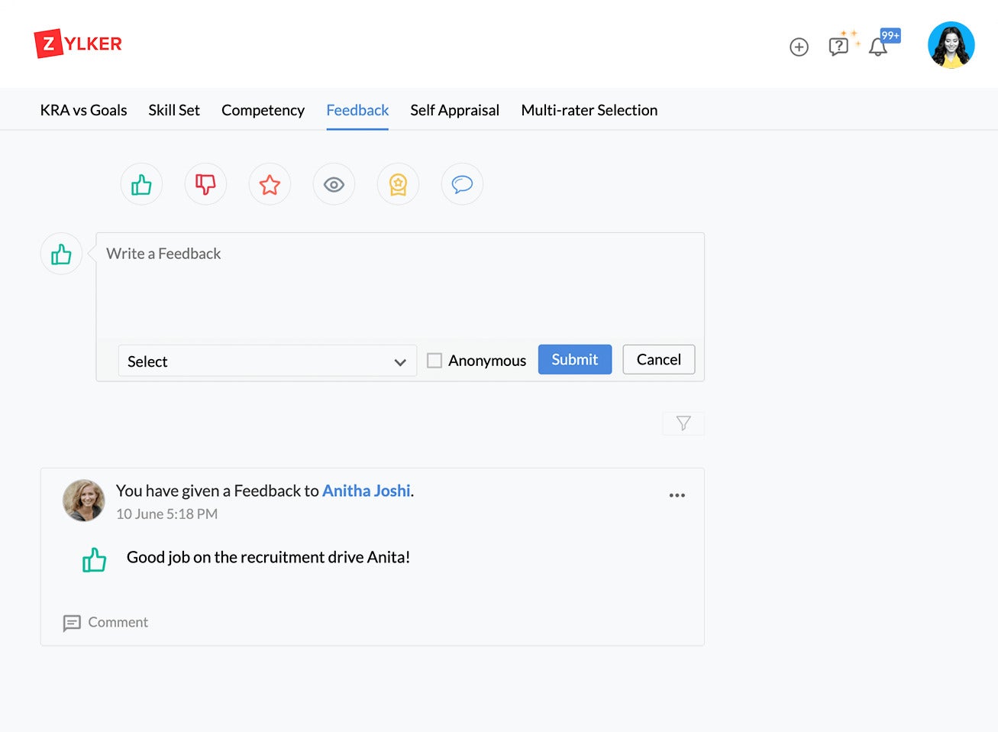The width and height of the screenshot is (998, 732).
Task: Open the KRA vs Goals tab
Action: click(83, 110)
